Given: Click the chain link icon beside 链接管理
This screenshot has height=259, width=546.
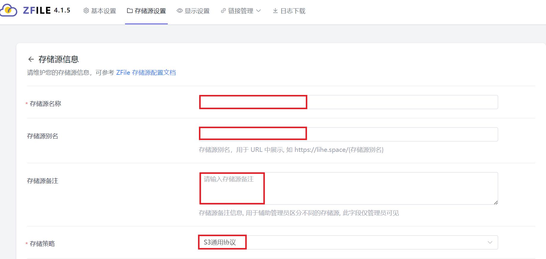Looking at the screenshot, I should tap(223, 11).
